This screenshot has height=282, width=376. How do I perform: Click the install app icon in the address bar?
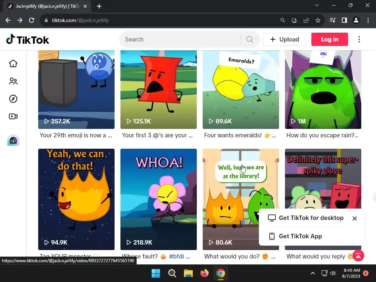point(294,21)
